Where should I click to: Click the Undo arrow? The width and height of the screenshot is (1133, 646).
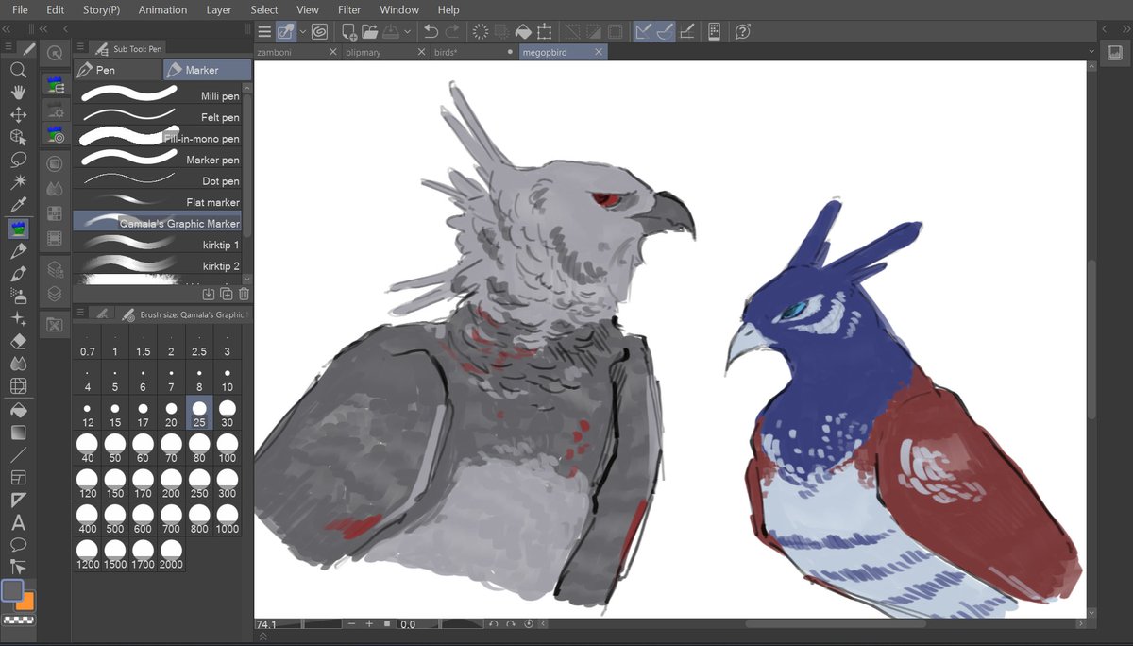(x=432, y=31)
